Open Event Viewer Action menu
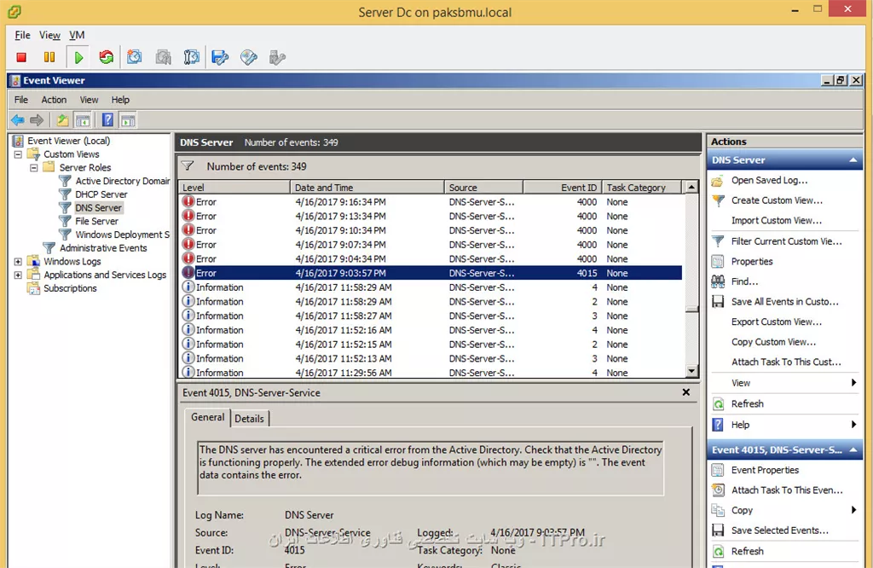This screenshot has height=568, width=873. coord(54,100)
